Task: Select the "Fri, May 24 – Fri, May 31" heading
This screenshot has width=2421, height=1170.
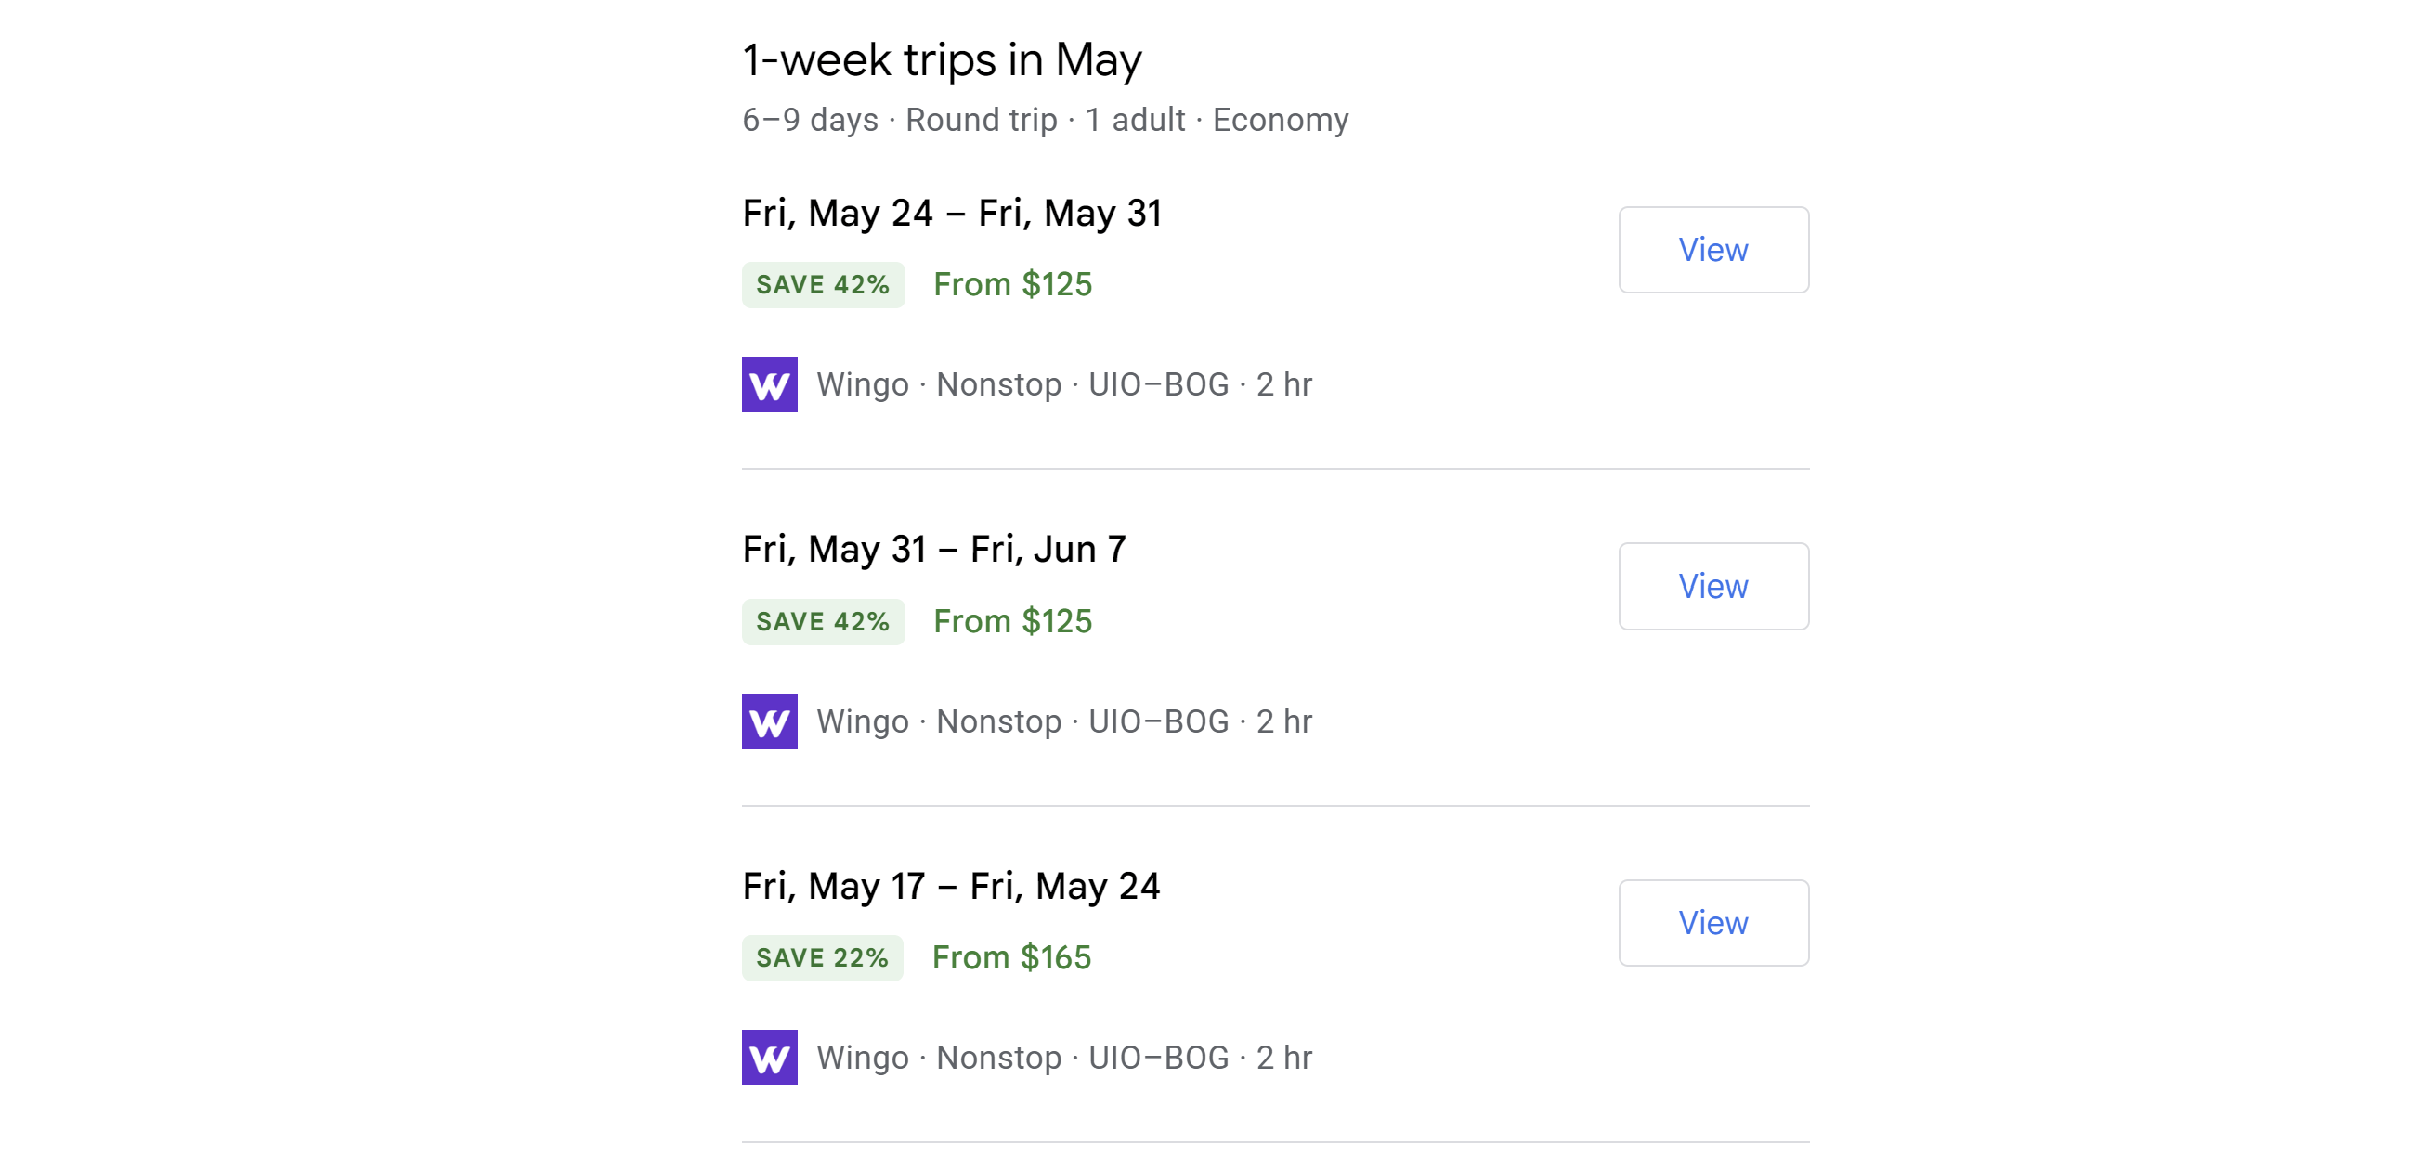Action: 951,214
